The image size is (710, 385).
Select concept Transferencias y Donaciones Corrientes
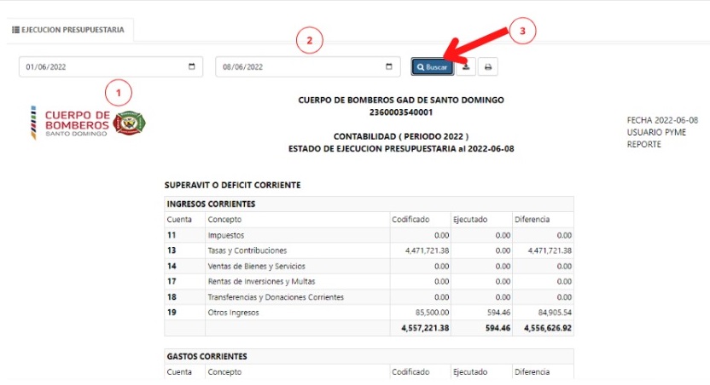point(276,297)
